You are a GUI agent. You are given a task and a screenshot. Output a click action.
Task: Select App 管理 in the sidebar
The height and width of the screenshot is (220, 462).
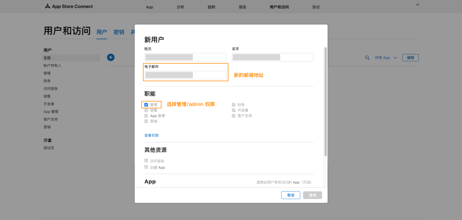point(51,112)
